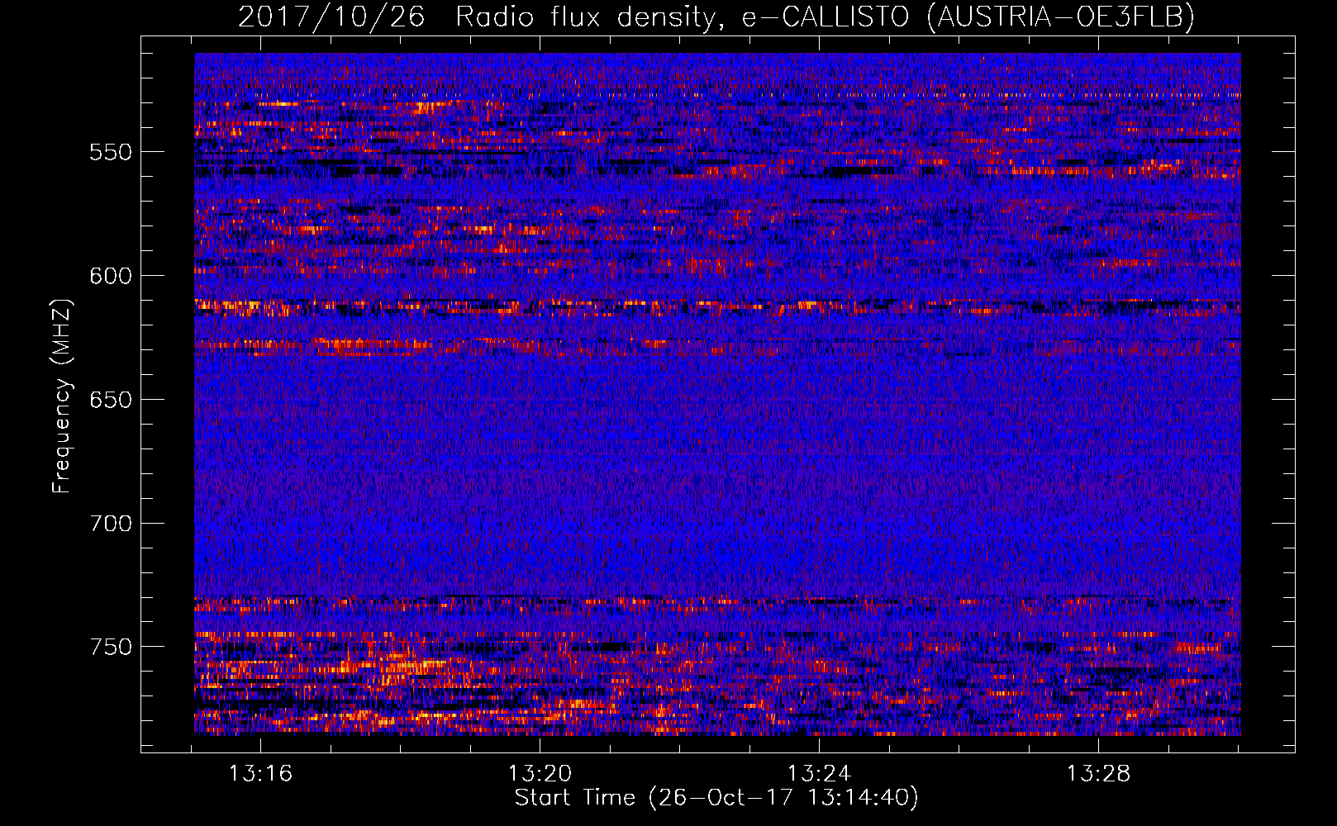This screenshot has width=1337, height=826.
Task: Click the 550 frequency tick label
Action: click(x=111, y=152)
